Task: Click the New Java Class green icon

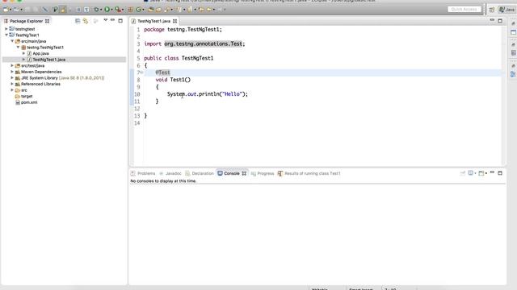Action: (x=139, y=10)
